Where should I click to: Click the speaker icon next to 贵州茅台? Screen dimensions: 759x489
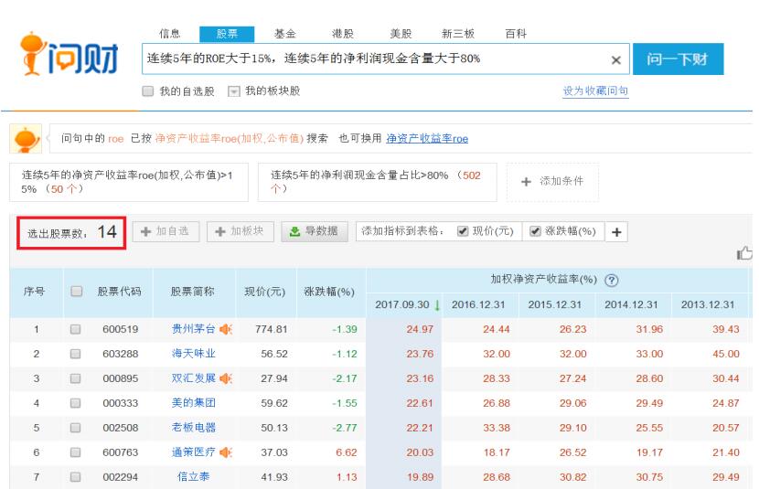click(x=226, y=329)
